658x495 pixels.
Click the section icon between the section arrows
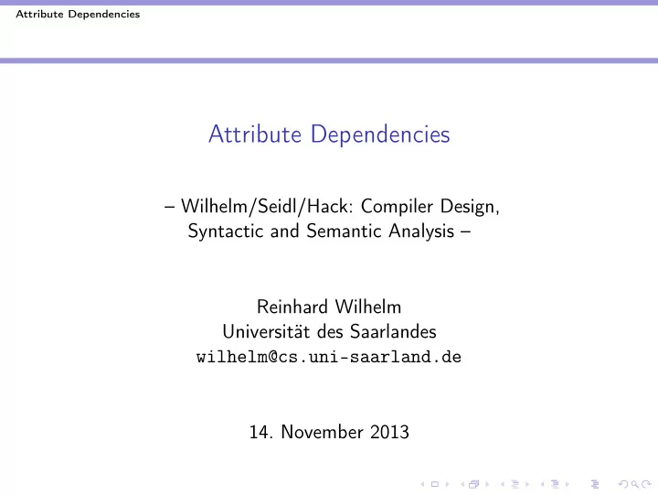pos(555,484)
